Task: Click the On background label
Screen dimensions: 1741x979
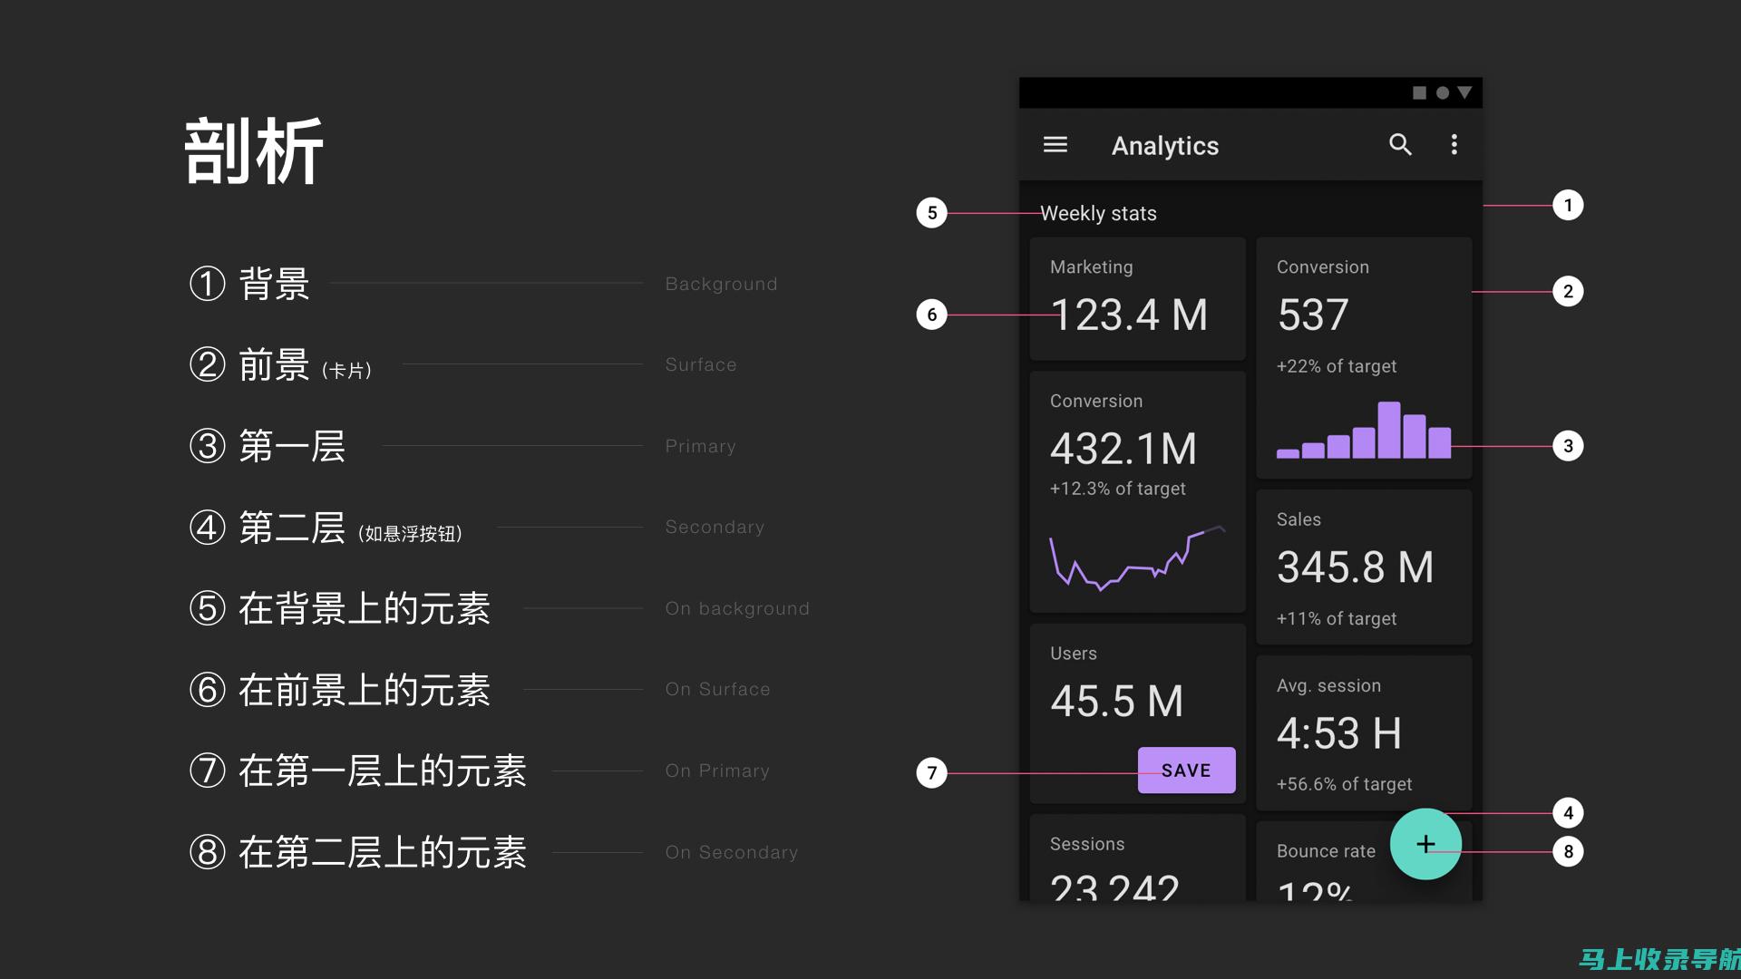Action: 737,608
